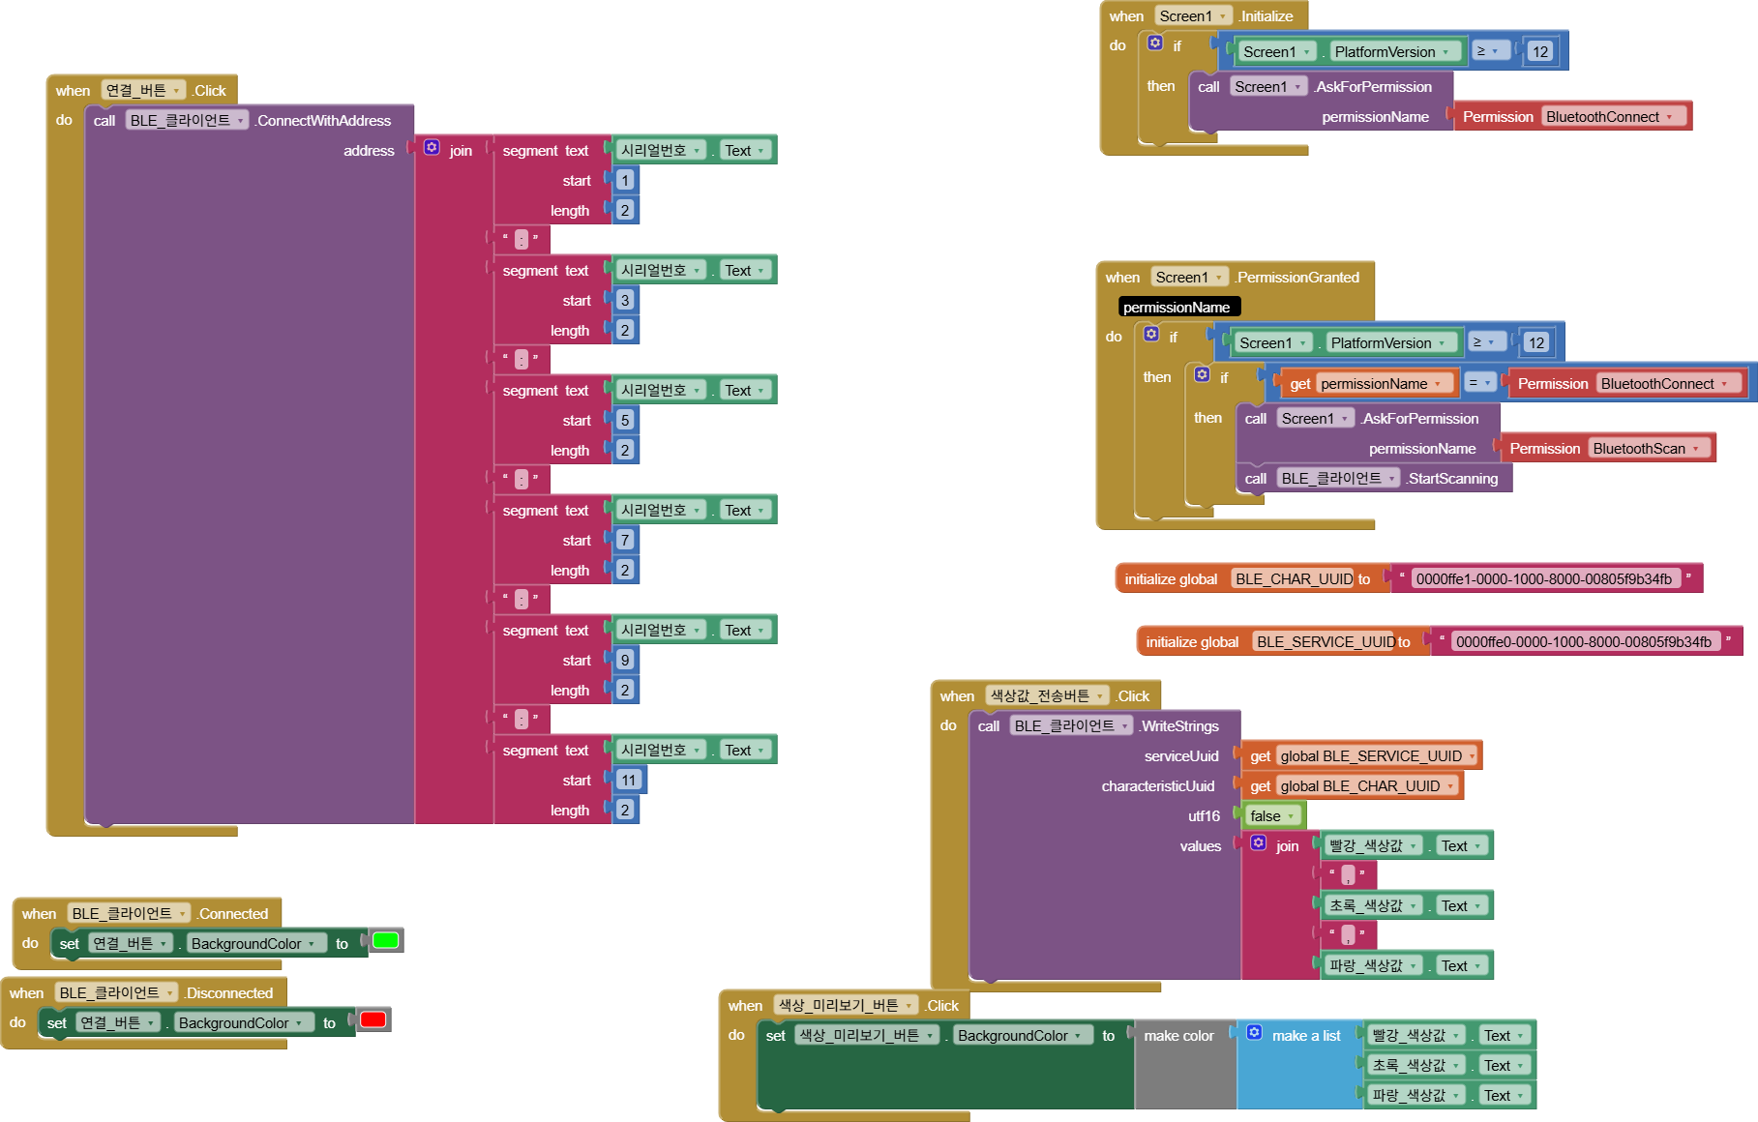Click the 12 number block in Initialize

click(x=1540, y=52)
